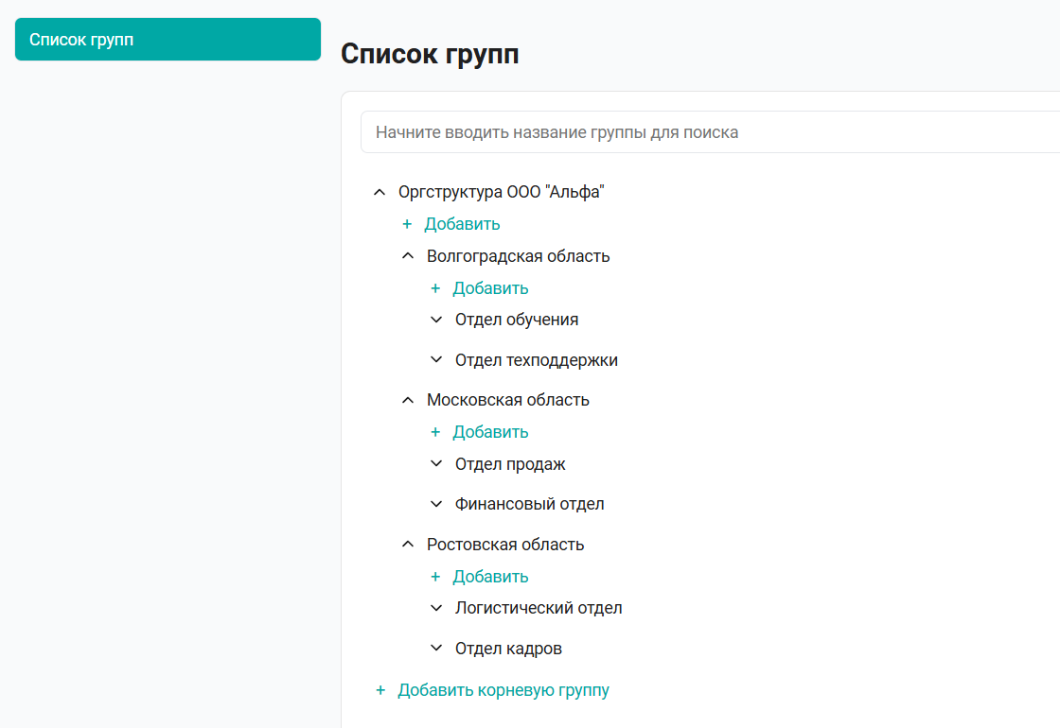Click Добавить link under Московская область
This screenshot has width=1060, height=728.
491,432
